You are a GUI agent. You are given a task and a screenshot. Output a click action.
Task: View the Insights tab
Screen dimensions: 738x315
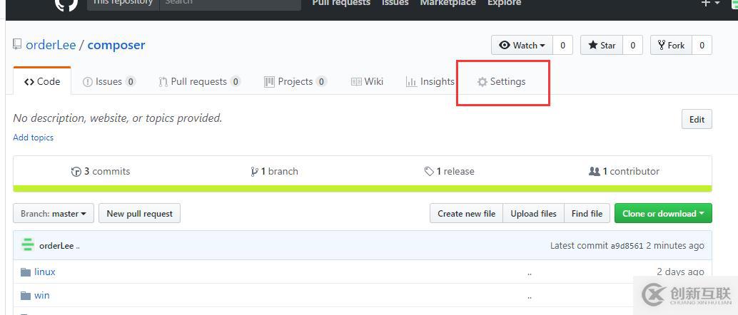[x=430, y=81]
